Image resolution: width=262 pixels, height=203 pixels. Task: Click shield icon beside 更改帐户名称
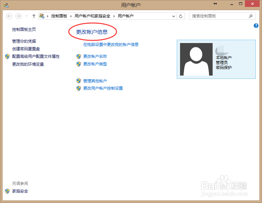(x=79, y=56)
